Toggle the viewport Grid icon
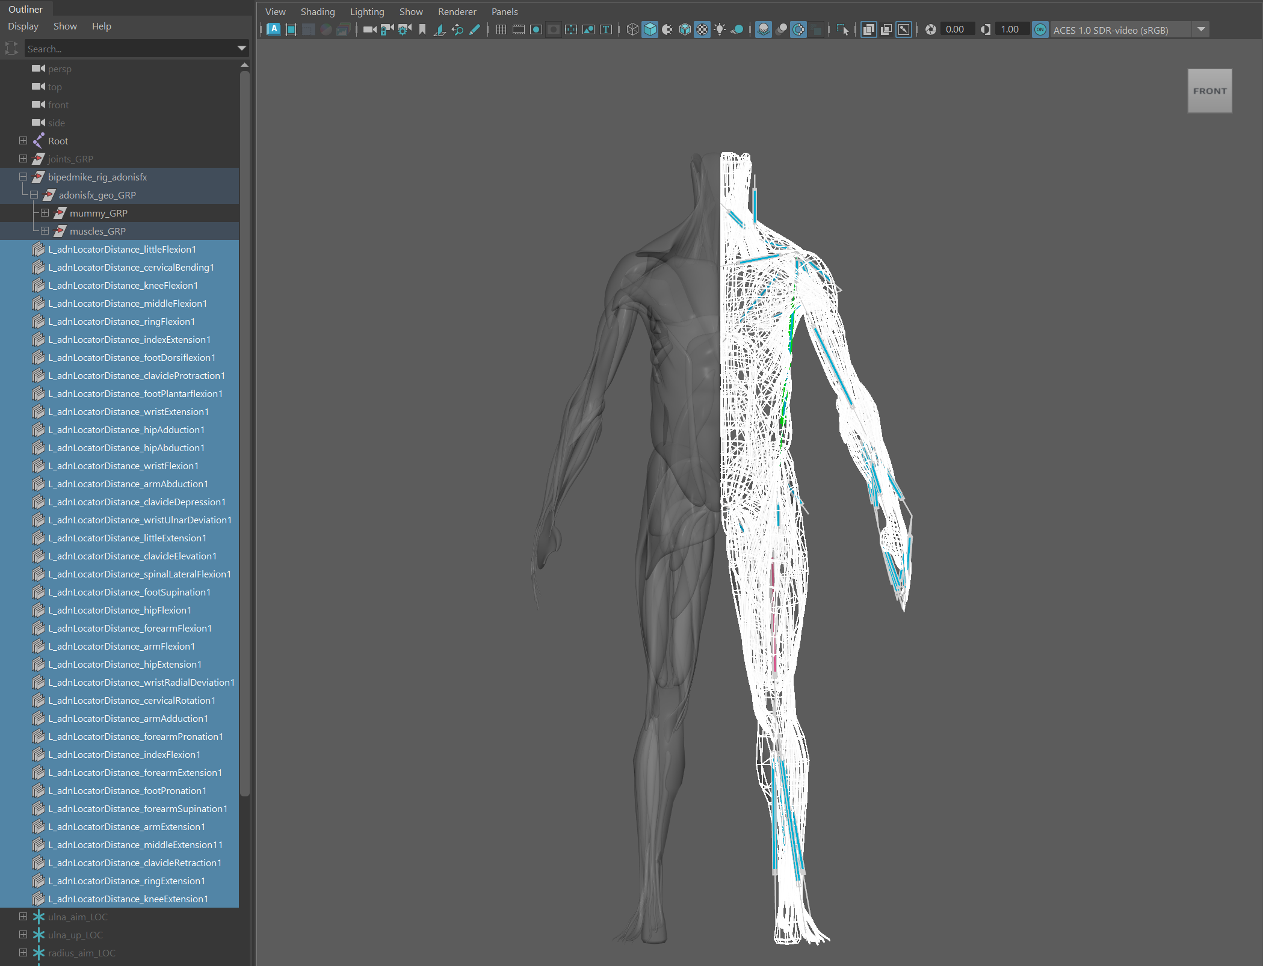 coord(501,29)
